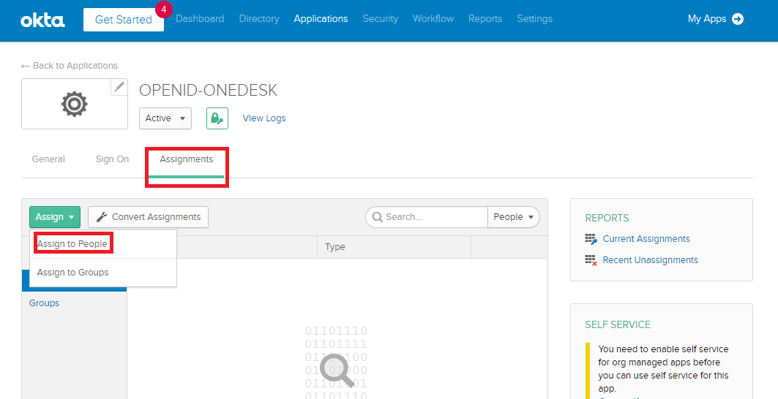Click the wrench icon in Convert Assignments

pyautogui.click(x=102, y=216)
